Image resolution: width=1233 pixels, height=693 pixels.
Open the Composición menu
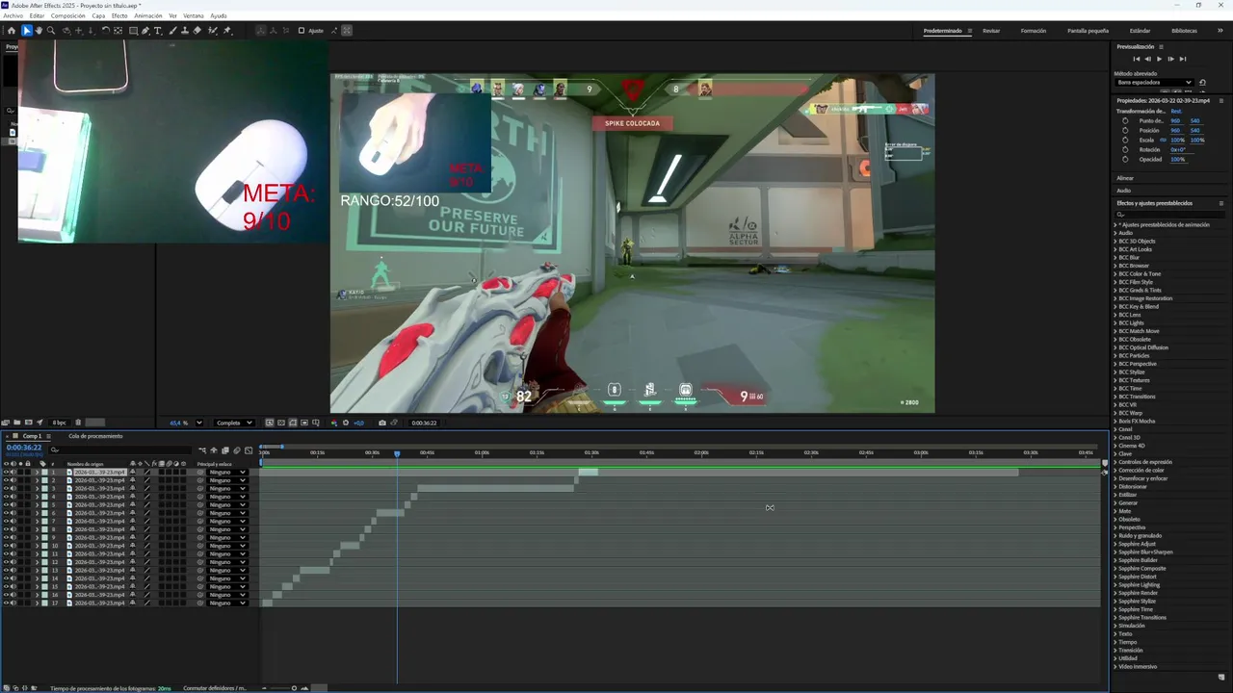(x=67, y=16)
